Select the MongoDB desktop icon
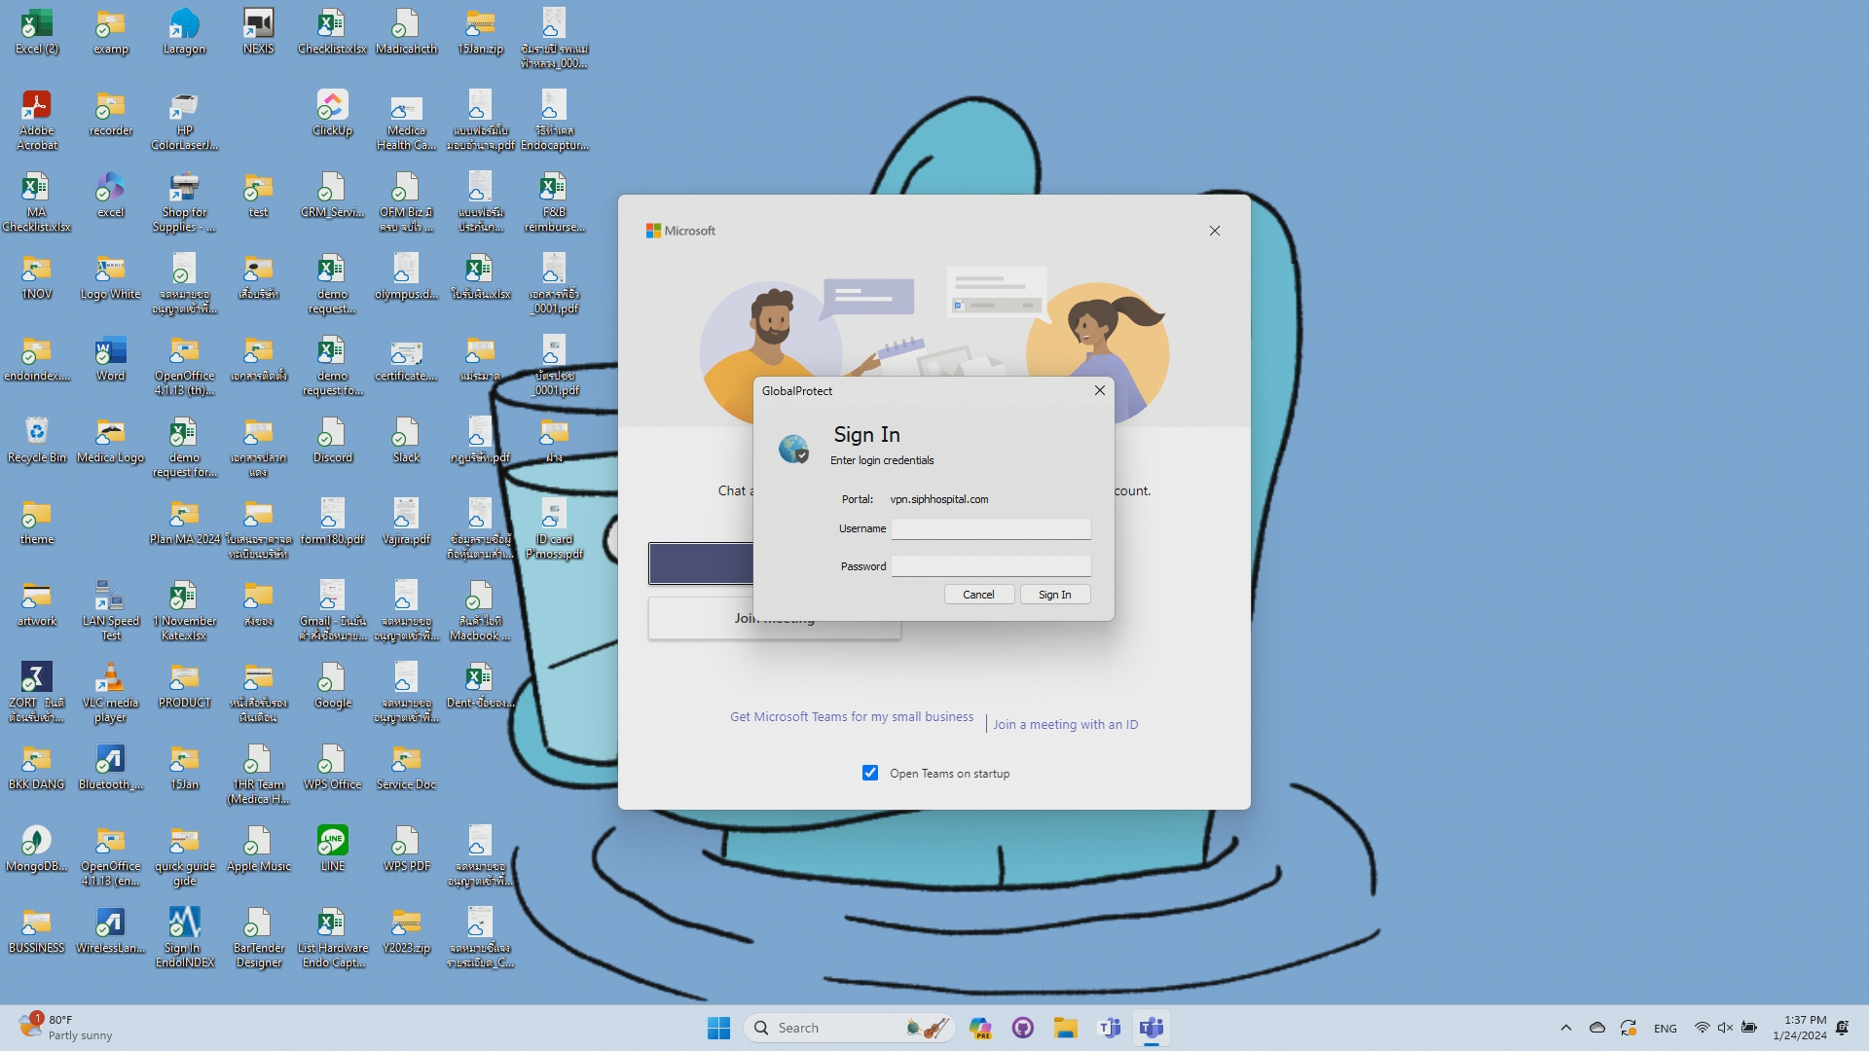The height and width of the screenshot is (1051, 1869). tap(37, 850)
